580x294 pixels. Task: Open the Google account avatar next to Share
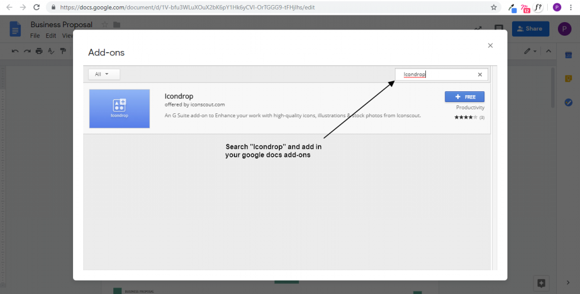click(565, 29)
